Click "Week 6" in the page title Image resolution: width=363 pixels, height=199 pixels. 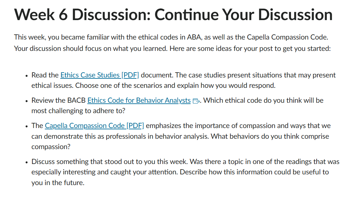[41, 15]
